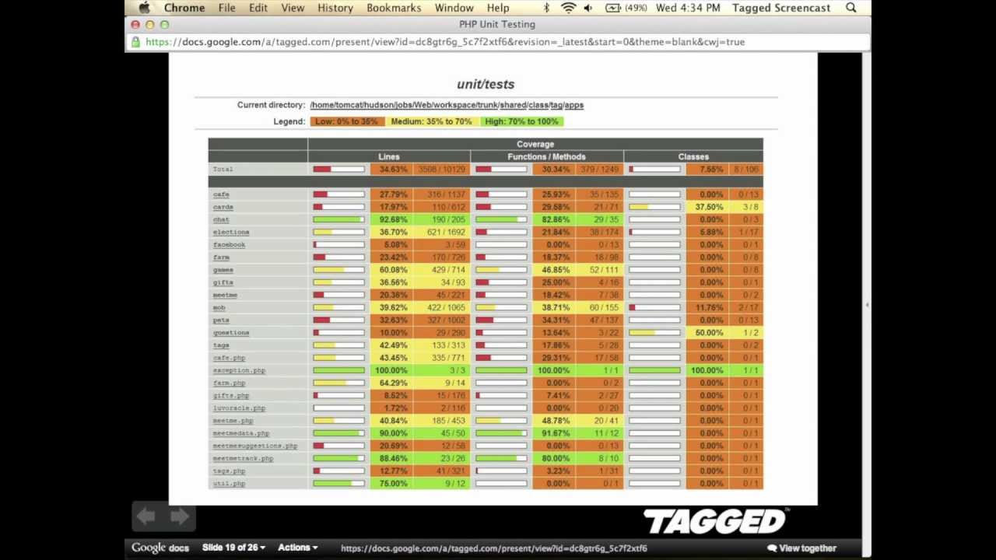This screenshot has height=560, width=996.
Task: Check the battery status icon
Action: (x=613, y=8)
